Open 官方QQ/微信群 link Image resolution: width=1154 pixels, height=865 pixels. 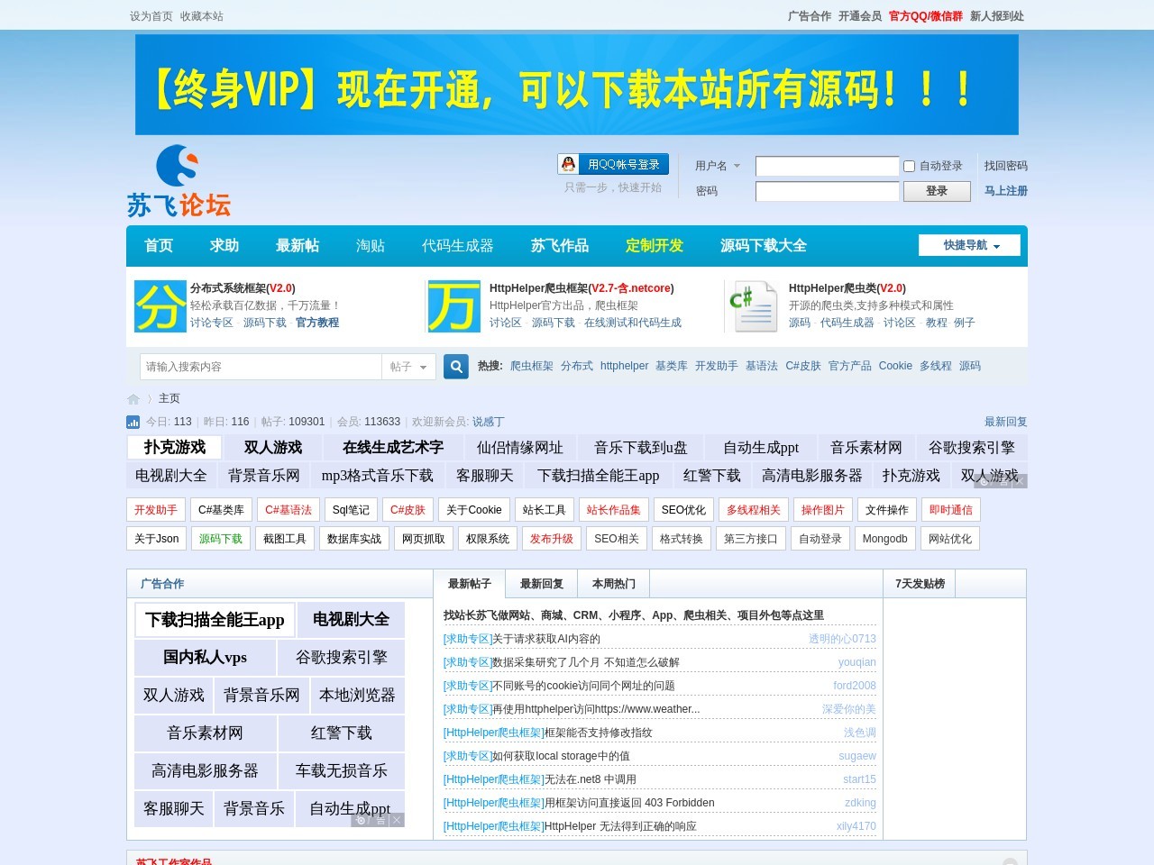point(926,16)
